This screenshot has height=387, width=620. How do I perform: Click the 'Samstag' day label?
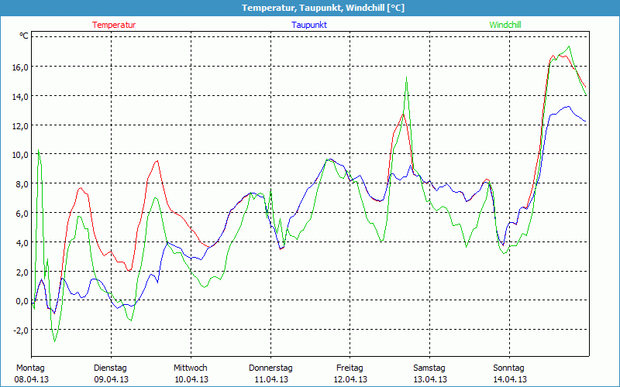(x=429, y=368)
